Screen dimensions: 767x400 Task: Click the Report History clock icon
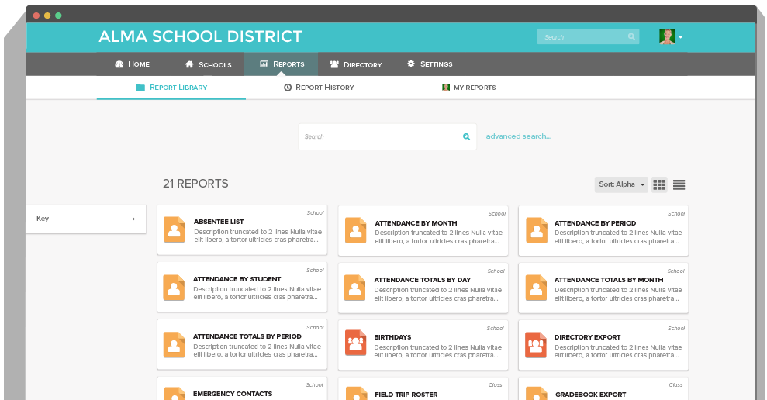tap(288, 88)
